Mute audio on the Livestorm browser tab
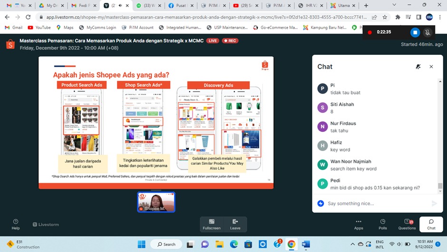 [120, 6]
